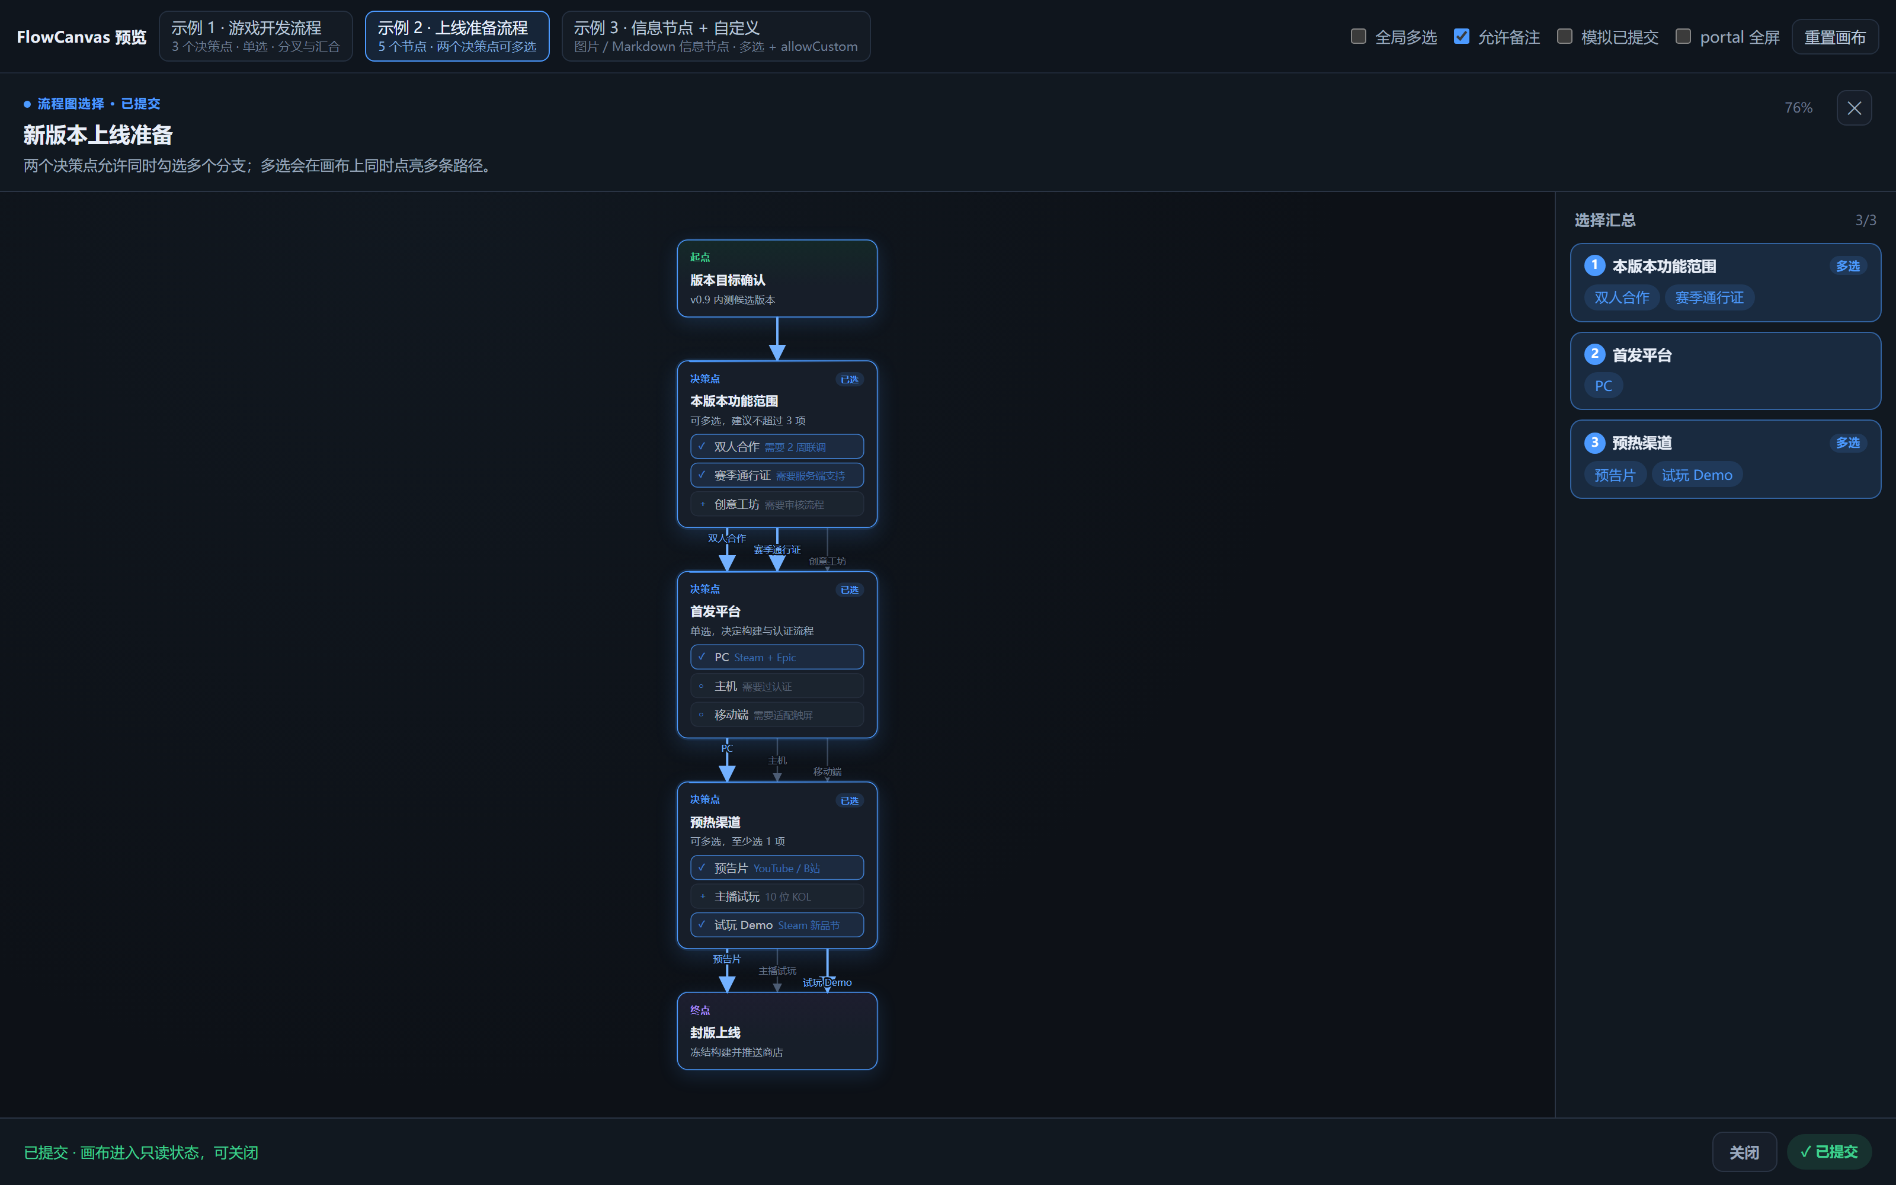Click 已选 badge on 首发平台 node
The height and width of the screenshot is (1185, 1896).
849,590
